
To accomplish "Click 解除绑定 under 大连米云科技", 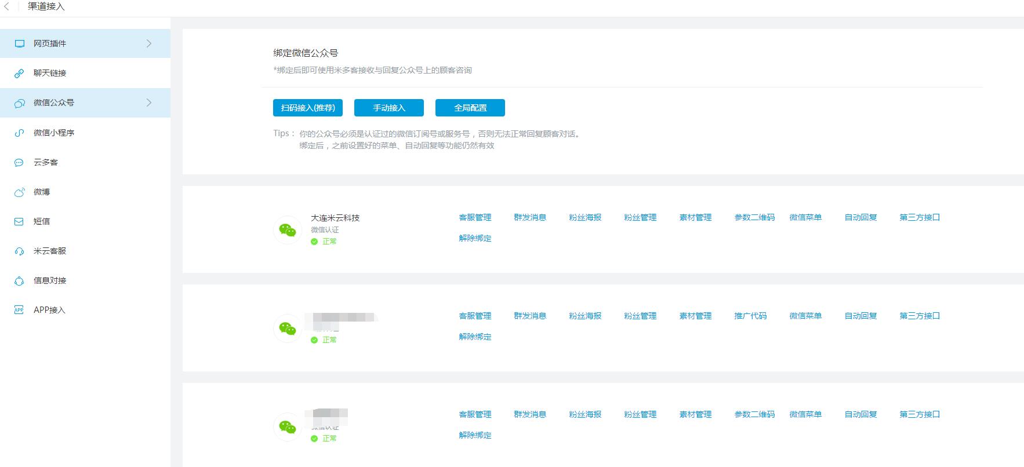I will 475,238.
